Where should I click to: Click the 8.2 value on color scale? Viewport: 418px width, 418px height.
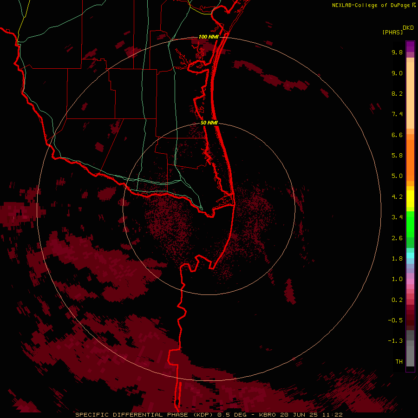point(397,93)
